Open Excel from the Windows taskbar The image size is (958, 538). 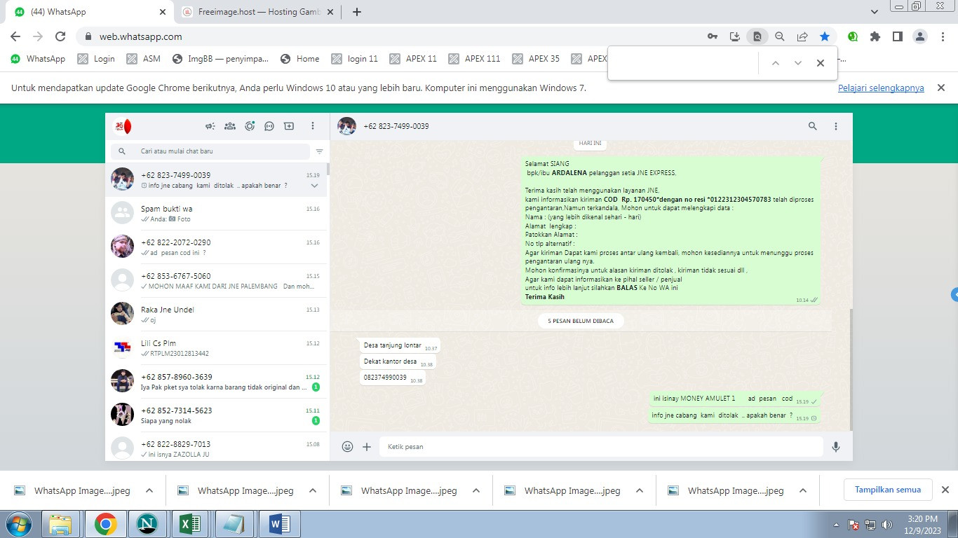click(x=191, y=524)
